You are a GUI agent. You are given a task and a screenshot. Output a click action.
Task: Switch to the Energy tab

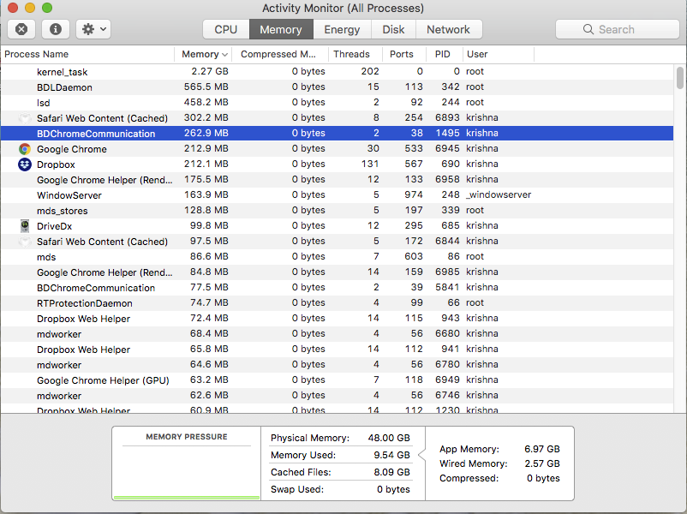(342, 29)
